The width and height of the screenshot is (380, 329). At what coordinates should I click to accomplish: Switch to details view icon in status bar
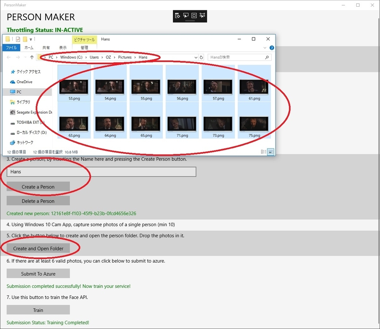pos(263,152)
